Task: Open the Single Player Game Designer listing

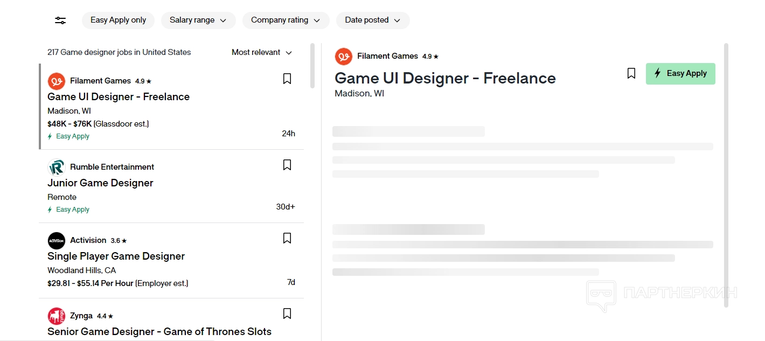Action: pos(116,256)
